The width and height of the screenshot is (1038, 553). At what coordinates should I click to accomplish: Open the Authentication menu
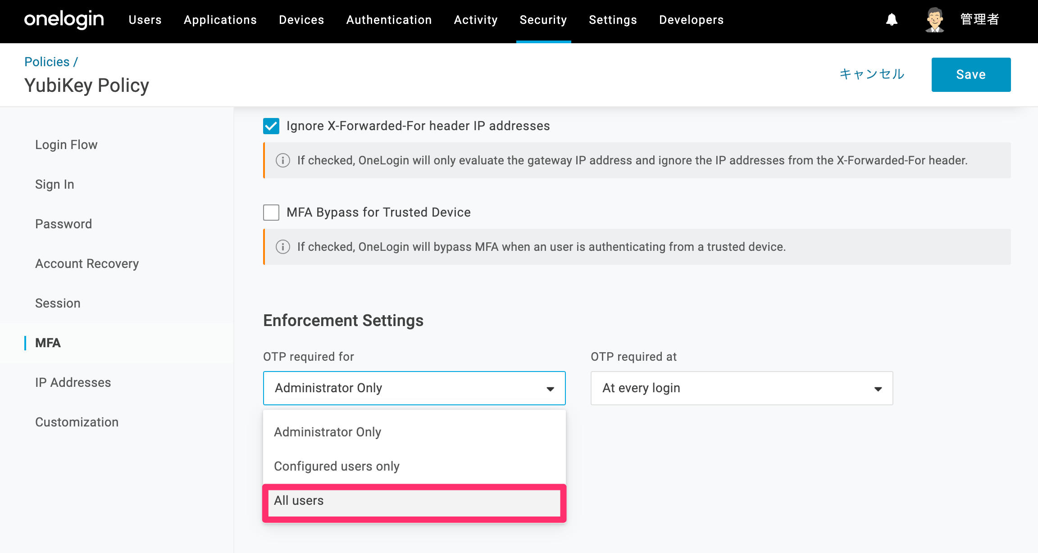389,20
